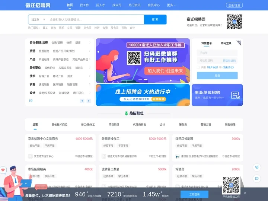Click the blue 登录 submit button
The width and height of the screenshot is (268, 201).
click(x=217, y=76)
